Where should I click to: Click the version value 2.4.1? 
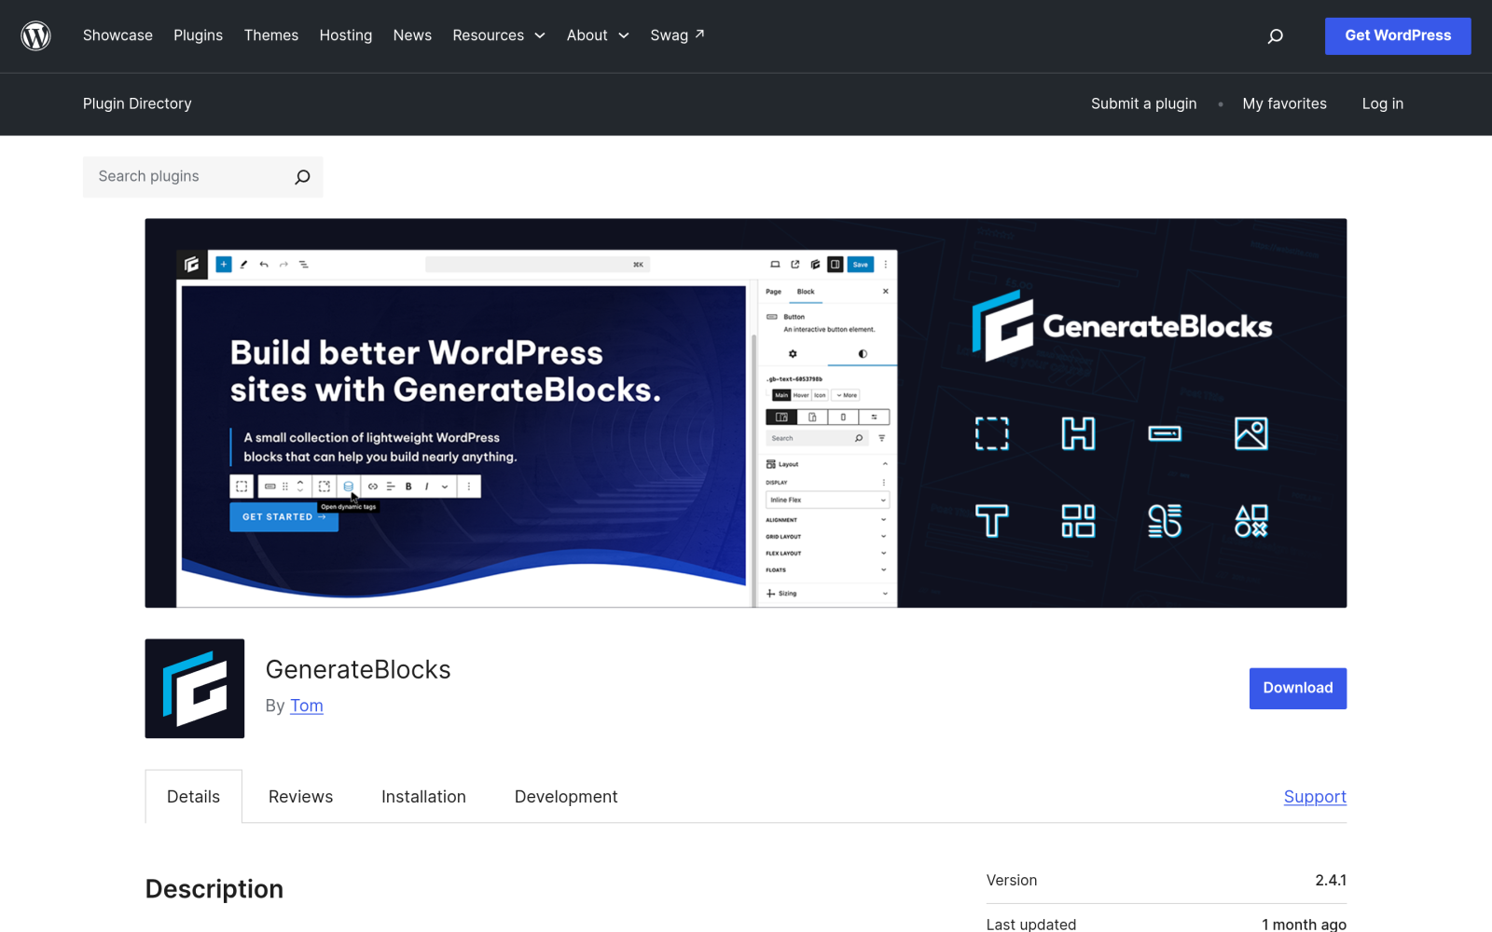[x=1331, y=880]
